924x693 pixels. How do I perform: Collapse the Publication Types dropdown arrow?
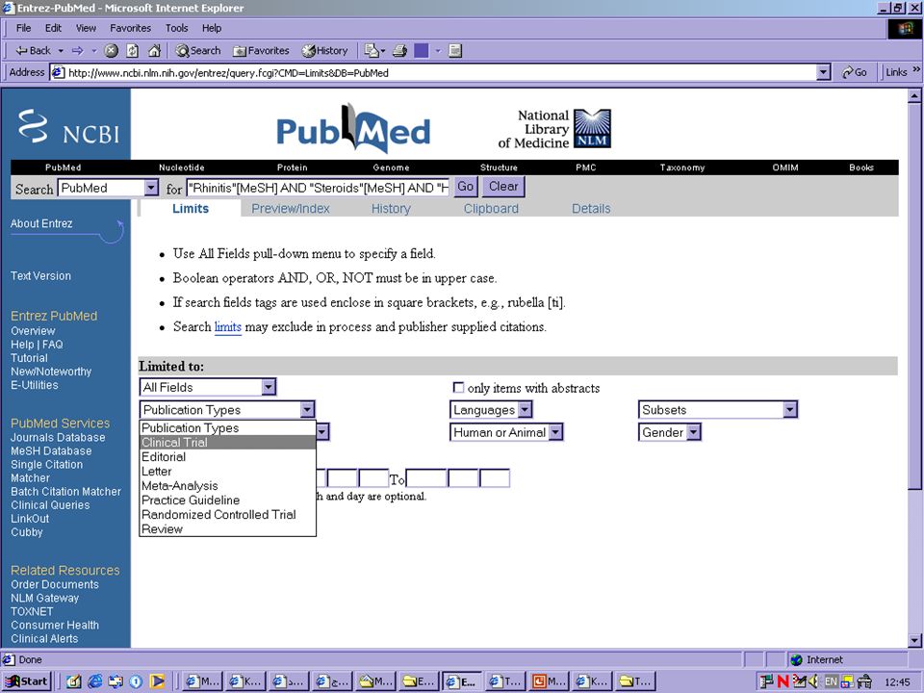pyautogui.click(x=307, y=410)
